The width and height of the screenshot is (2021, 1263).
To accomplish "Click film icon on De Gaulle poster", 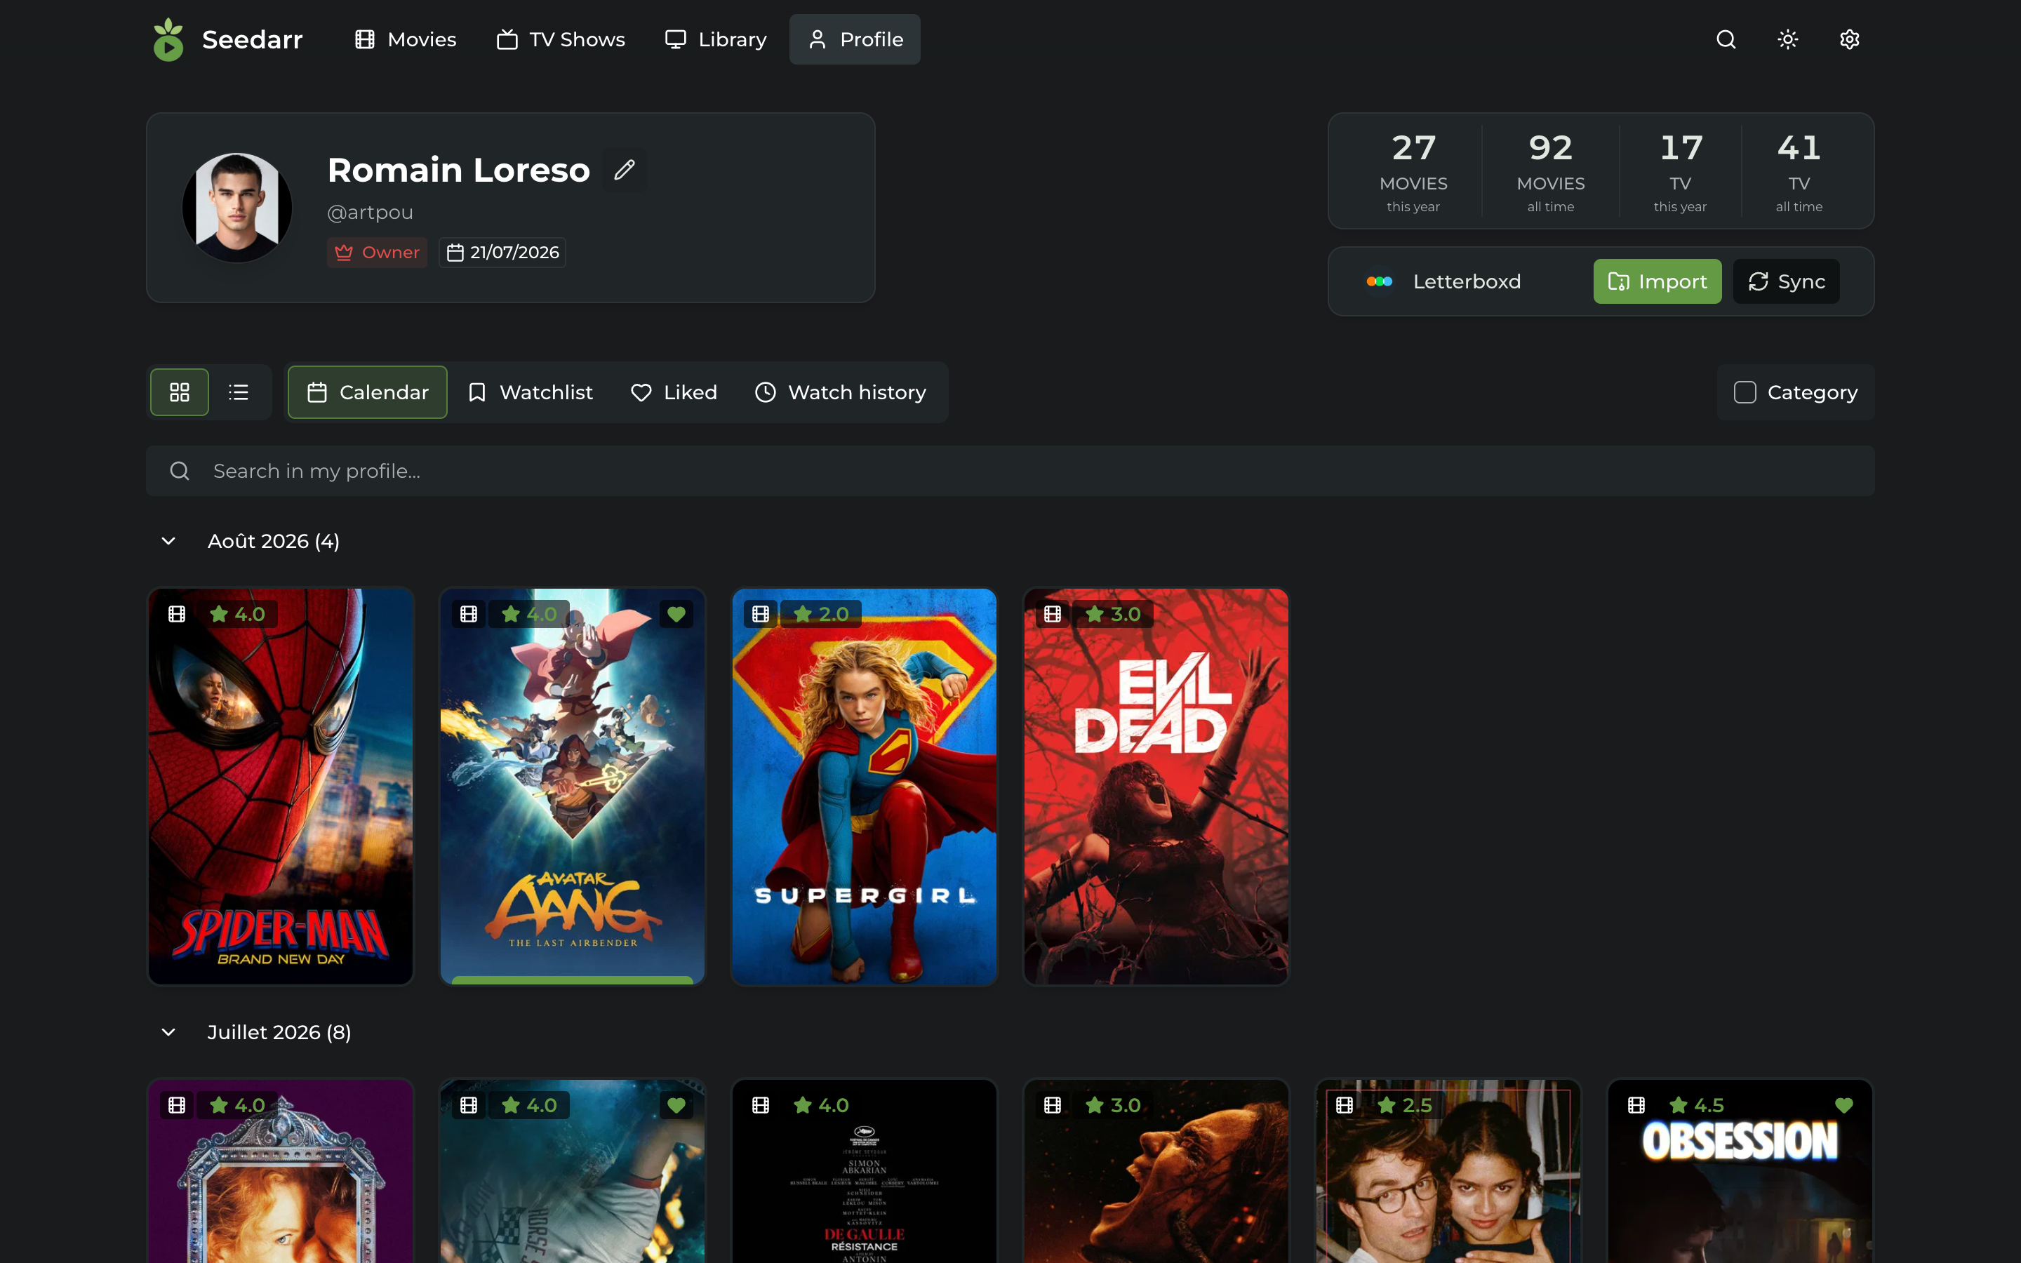I will tap(760, 1105).
